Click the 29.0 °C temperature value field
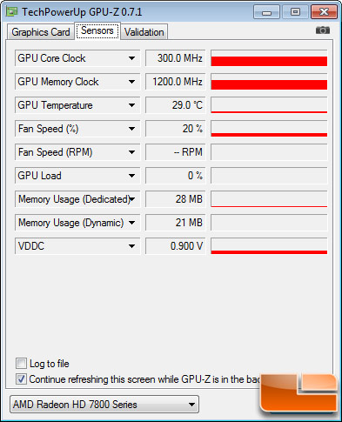 tap(176, 105)
